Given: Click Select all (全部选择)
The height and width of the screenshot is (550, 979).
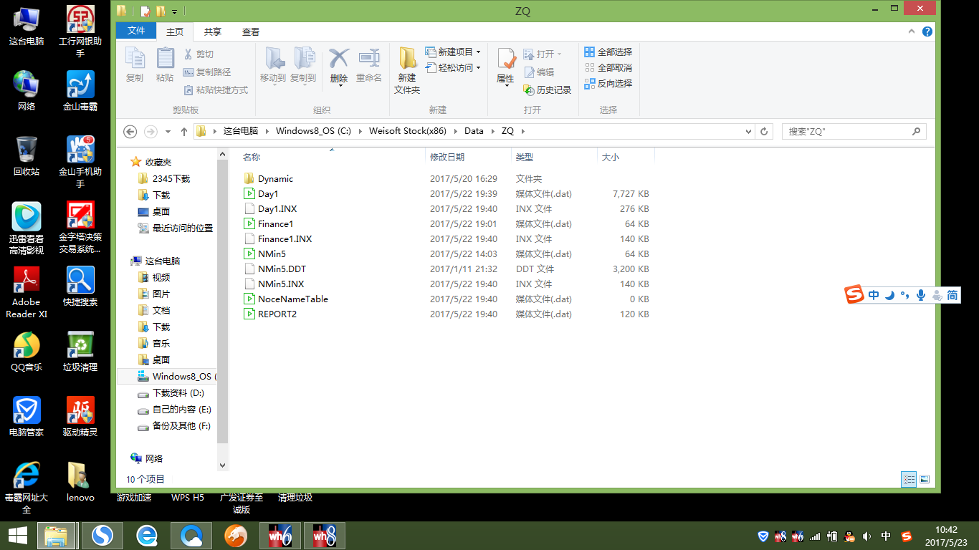Looking at the screenshot, I should click(608, 52).
